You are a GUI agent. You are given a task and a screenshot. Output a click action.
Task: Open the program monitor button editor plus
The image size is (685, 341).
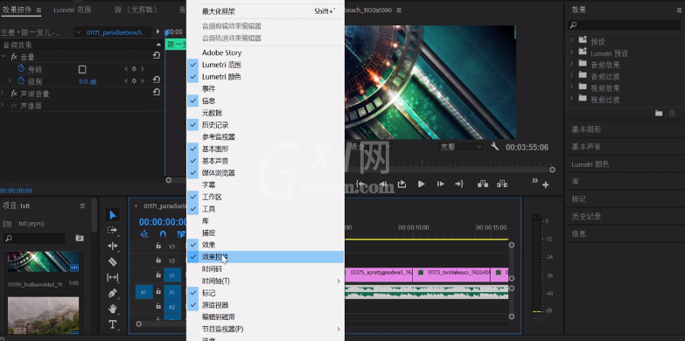(546, 185)
